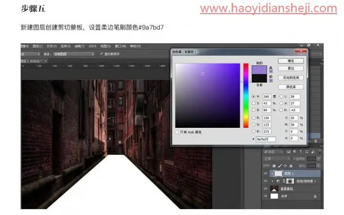Select the Lab b radio button
The width and height of the screenshot is (344, 215).
pyautogui.click(x=281, y=110)
